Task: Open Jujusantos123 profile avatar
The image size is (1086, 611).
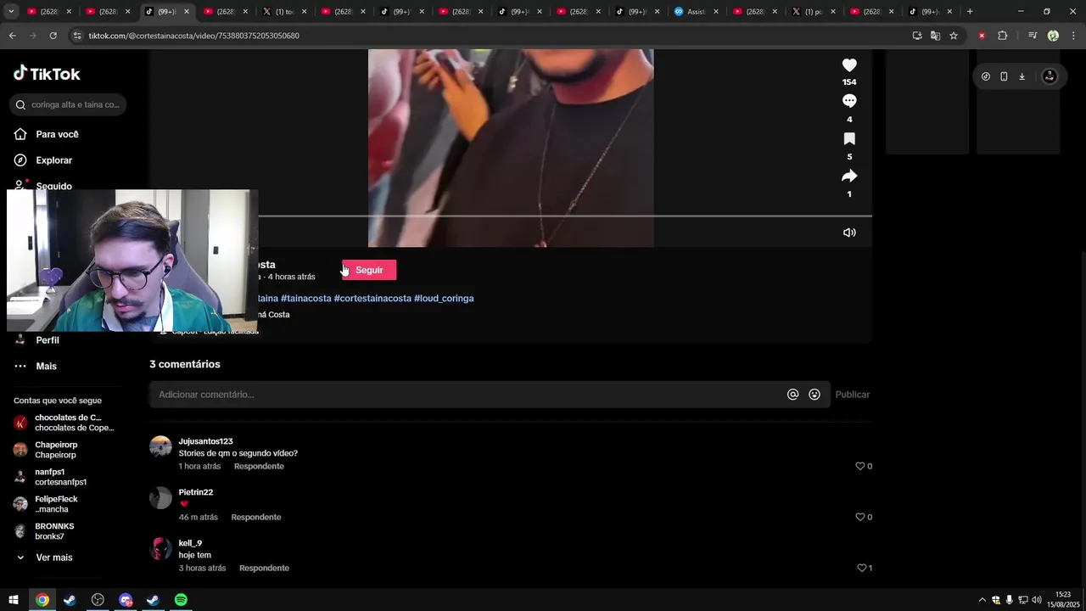Action: click(x=160, y=446)
